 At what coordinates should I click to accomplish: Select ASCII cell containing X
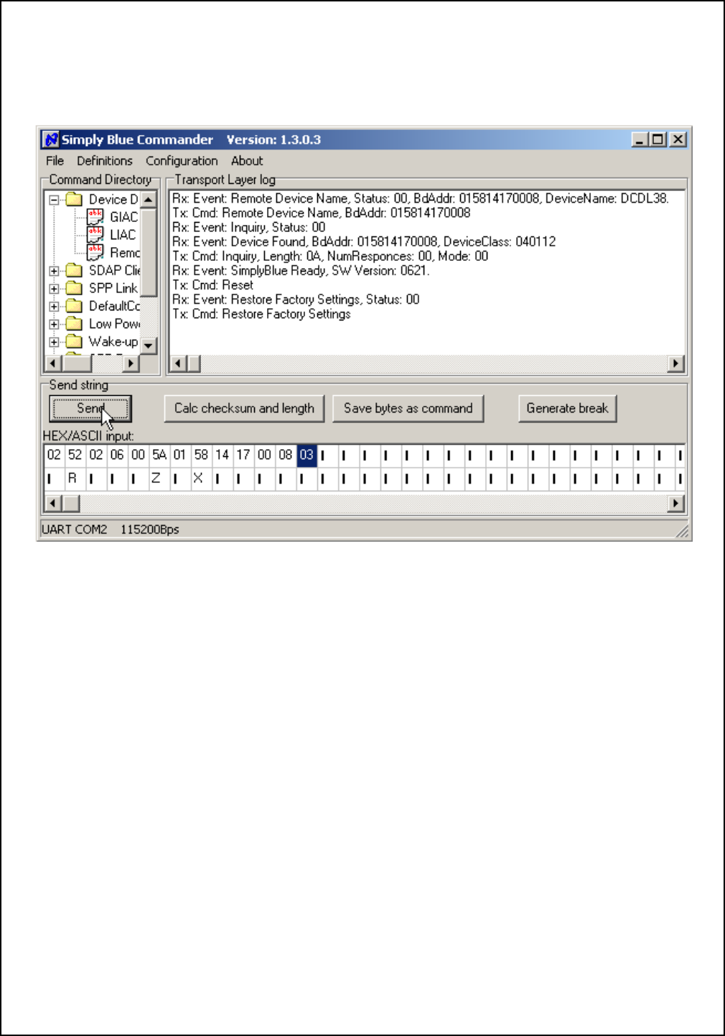tap(201, 478)
